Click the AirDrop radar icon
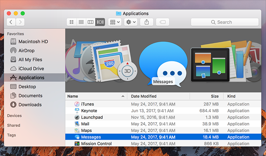This screenshot has height=156, width=266. tap(13, 50)
